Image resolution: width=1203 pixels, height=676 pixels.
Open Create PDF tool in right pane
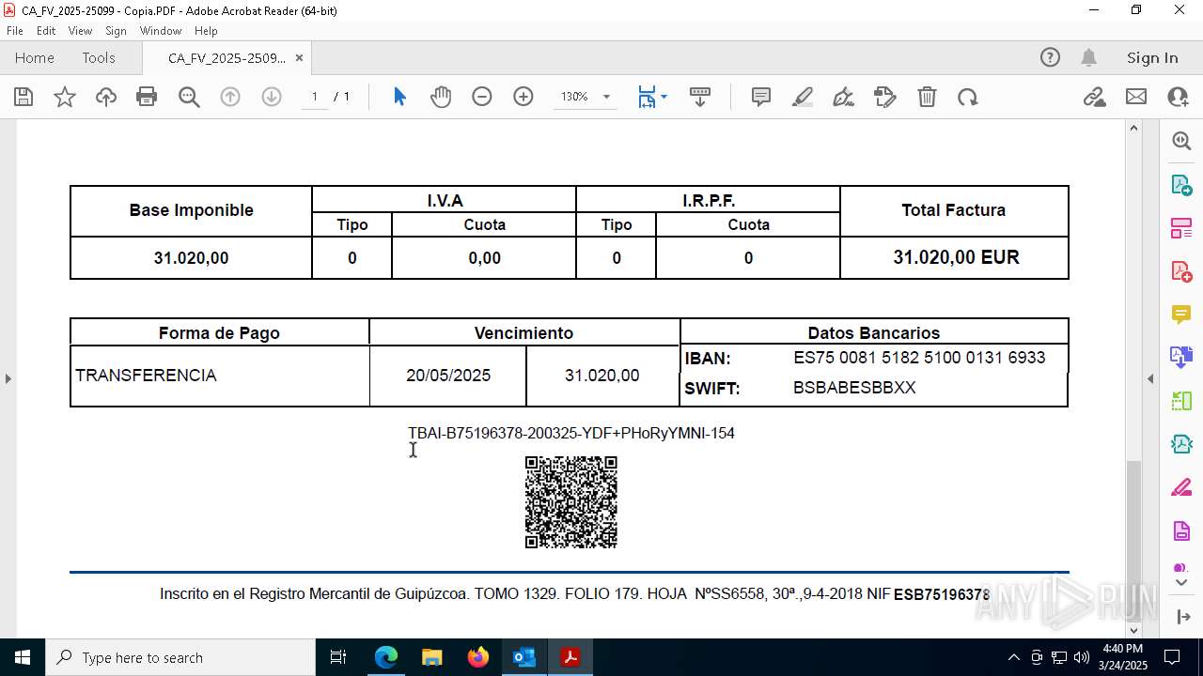pyautogui.click(x=1181, y=270)
